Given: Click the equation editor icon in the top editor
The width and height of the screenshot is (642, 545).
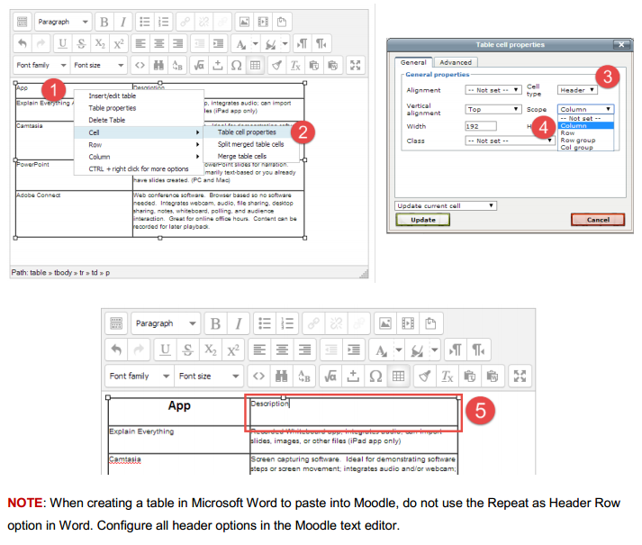Looking at the screenshot, I should pos(199,65).
